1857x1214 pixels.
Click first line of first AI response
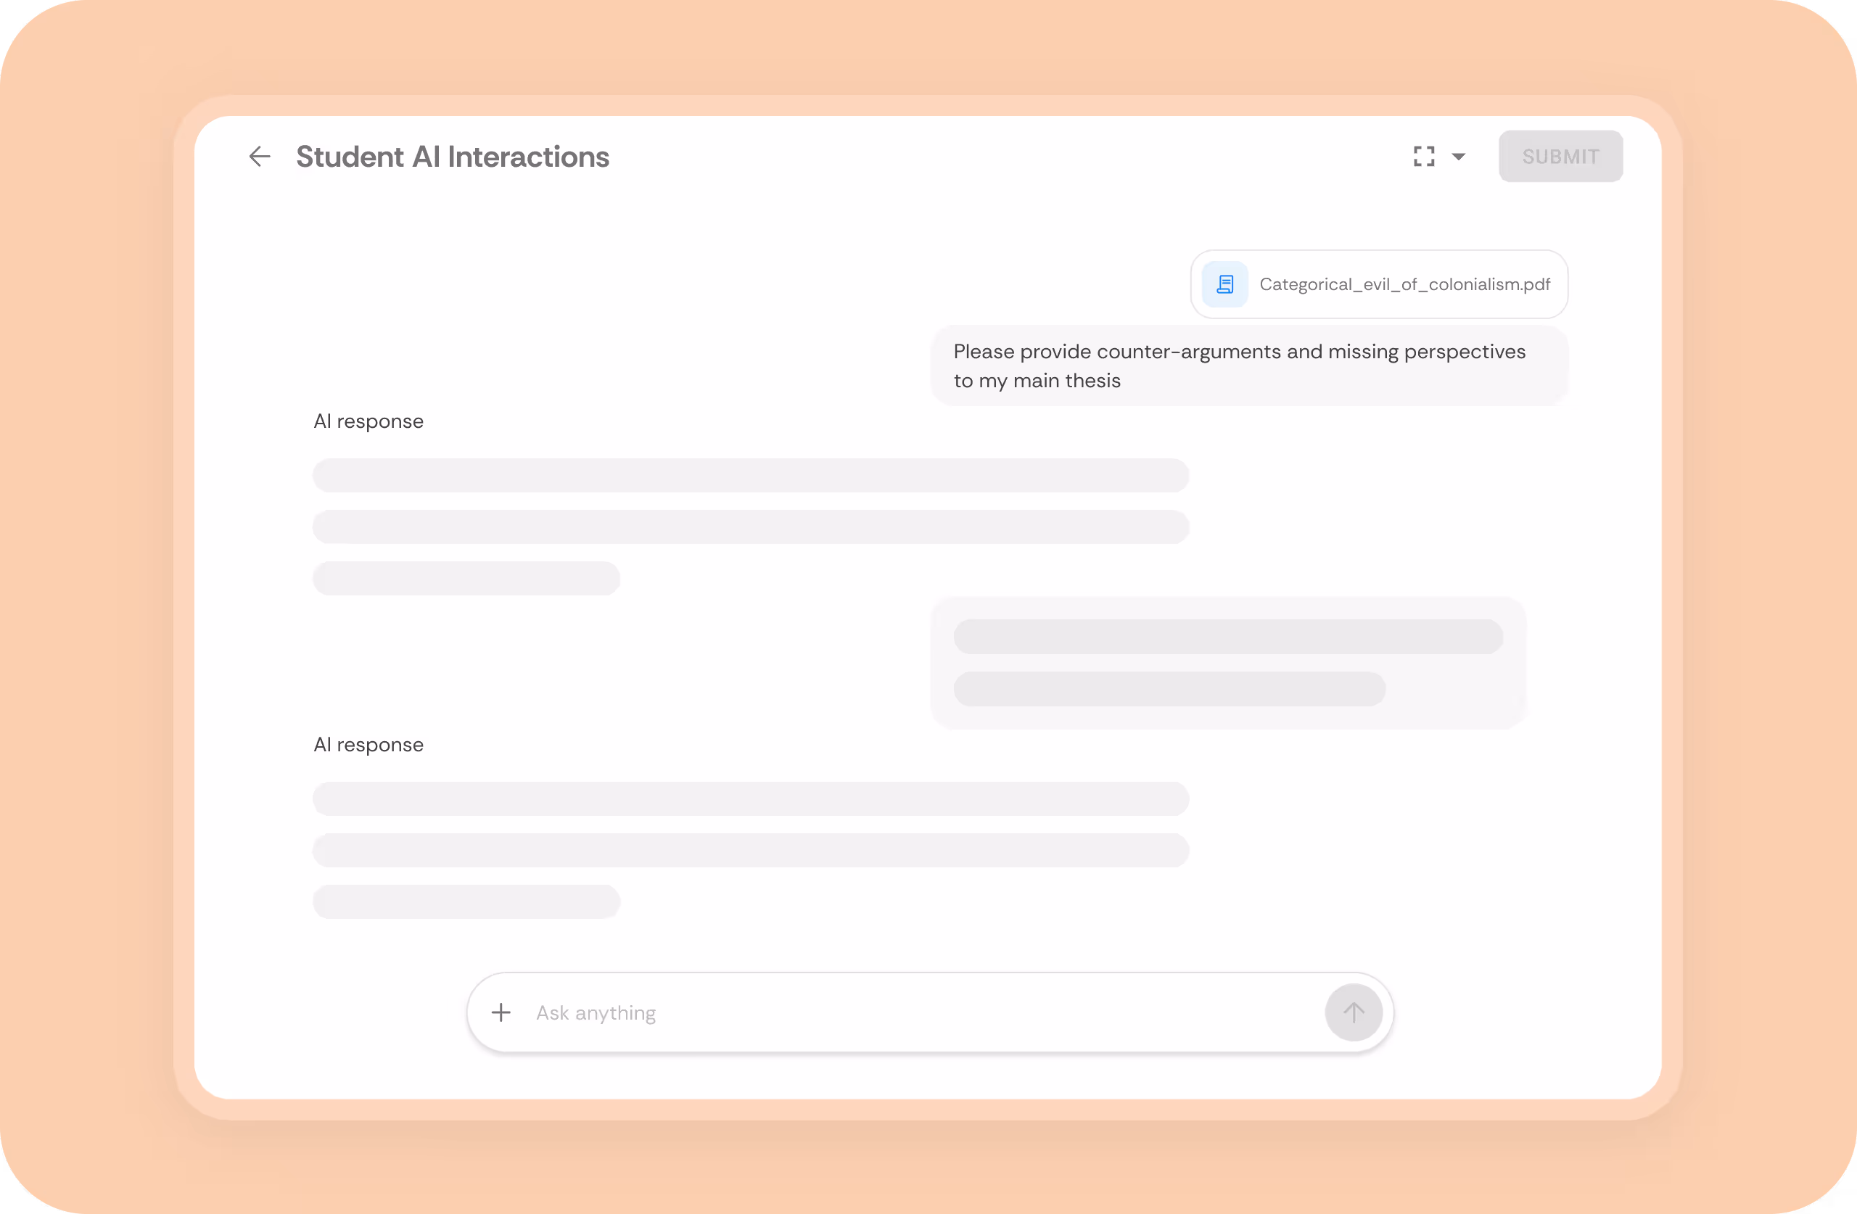pyautogui.click(x=751, y=475)
